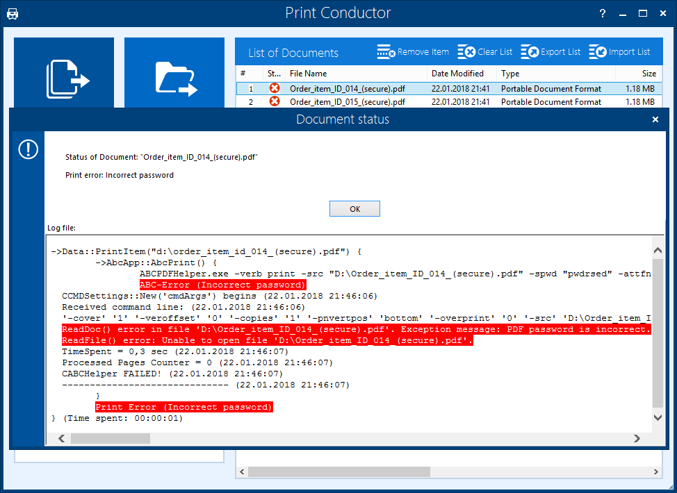Click the Add Folder icon tile
The image size is (677, 493).
tap(174, 75)
